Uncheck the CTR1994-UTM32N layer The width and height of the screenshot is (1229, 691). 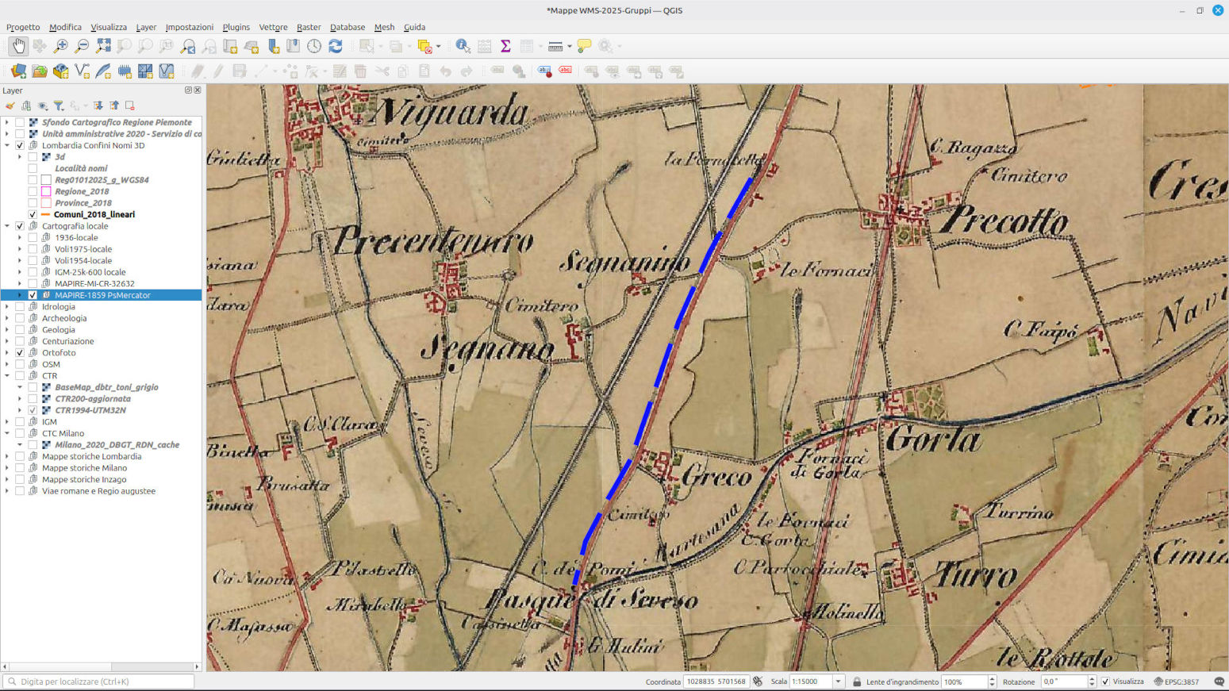tap(33, 410)
